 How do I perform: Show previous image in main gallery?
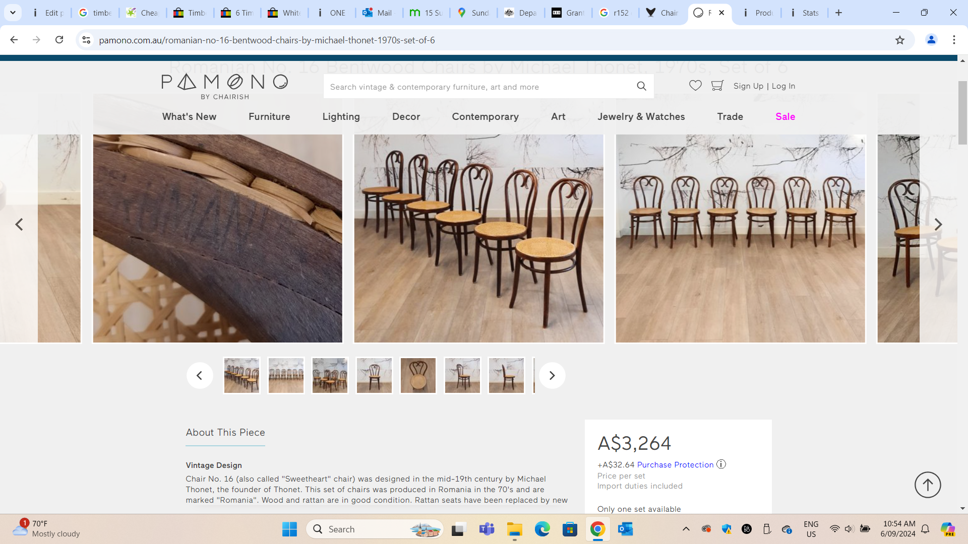click(19, 225)
